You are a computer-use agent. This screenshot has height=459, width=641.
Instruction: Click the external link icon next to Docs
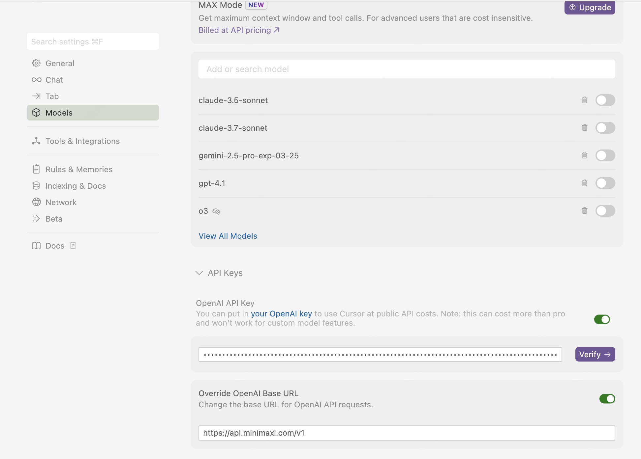(x=73, y=246)
